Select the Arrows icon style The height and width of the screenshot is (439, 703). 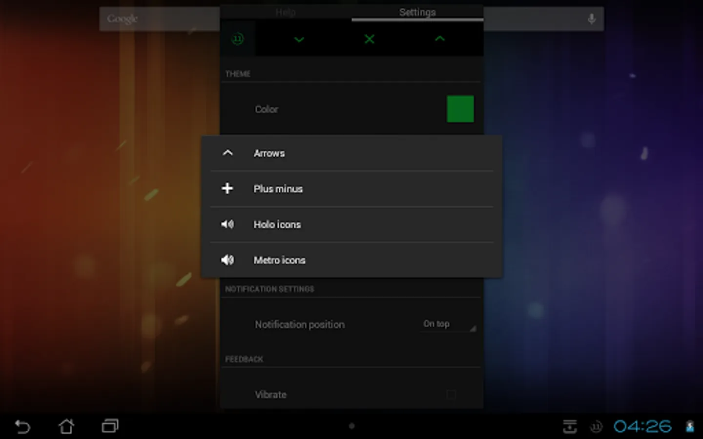click(x=351, y=153)
